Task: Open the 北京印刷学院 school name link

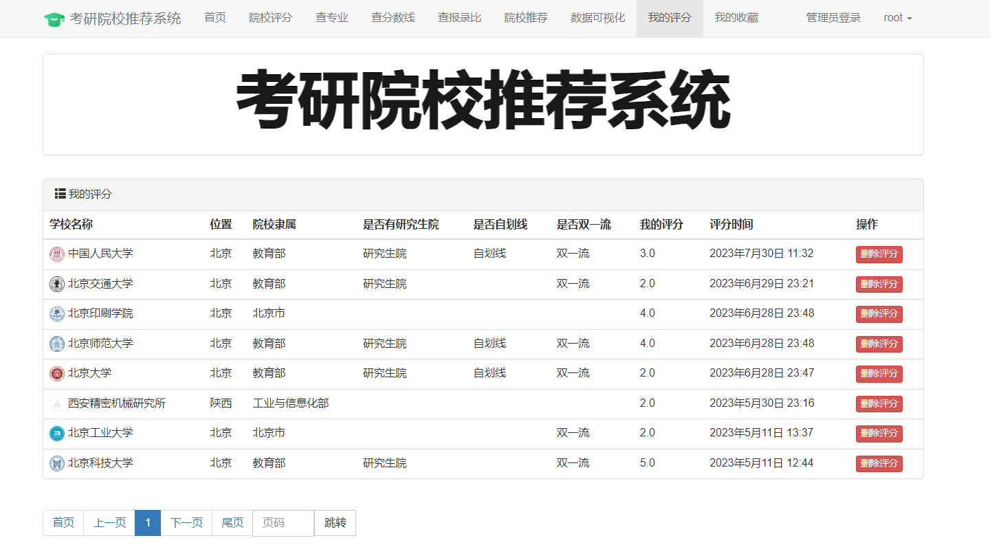Action: pyautogui.click(x=100, y=313)
